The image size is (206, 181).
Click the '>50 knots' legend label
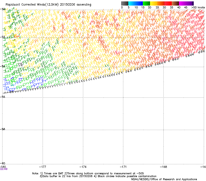pyautogui.click(x=198, y=8)
